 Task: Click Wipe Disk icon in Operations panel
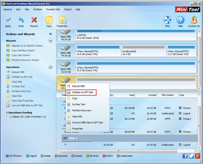8,96
